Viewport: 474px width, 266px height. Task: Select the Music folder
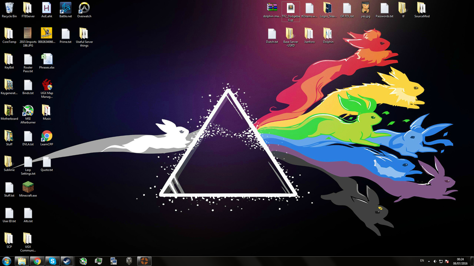pos(47,113)
